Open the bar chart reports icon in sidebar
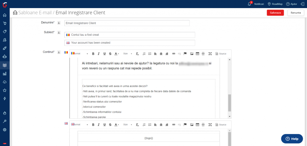The image size is (307, 146). (5, 73)
